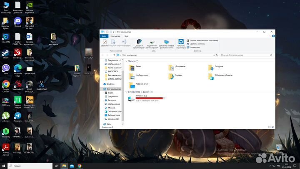Select OneDrive in navigation pane
Image resolution: width=300 pixels, height=169 pixels.
[109, 84]
